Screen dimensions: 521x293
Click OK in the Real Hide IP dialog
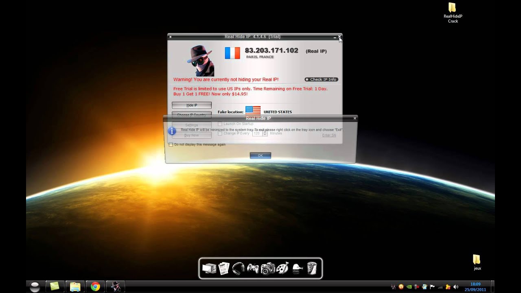[260, 155]
